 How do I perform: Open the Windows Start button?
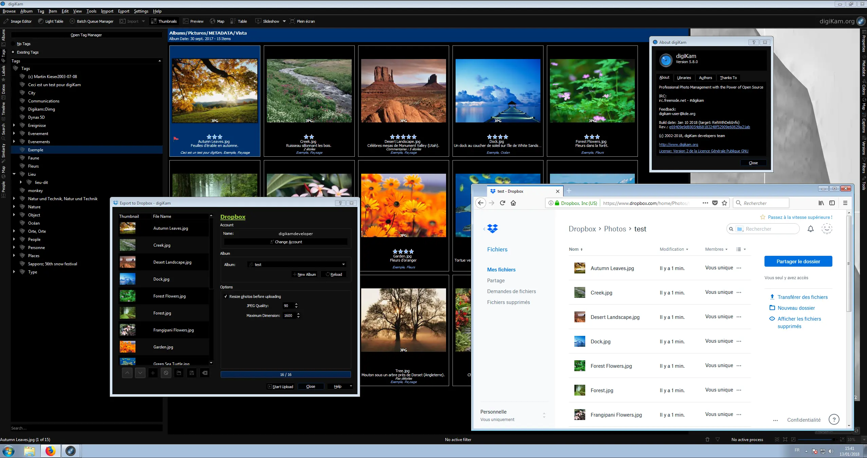click(8, 451)
